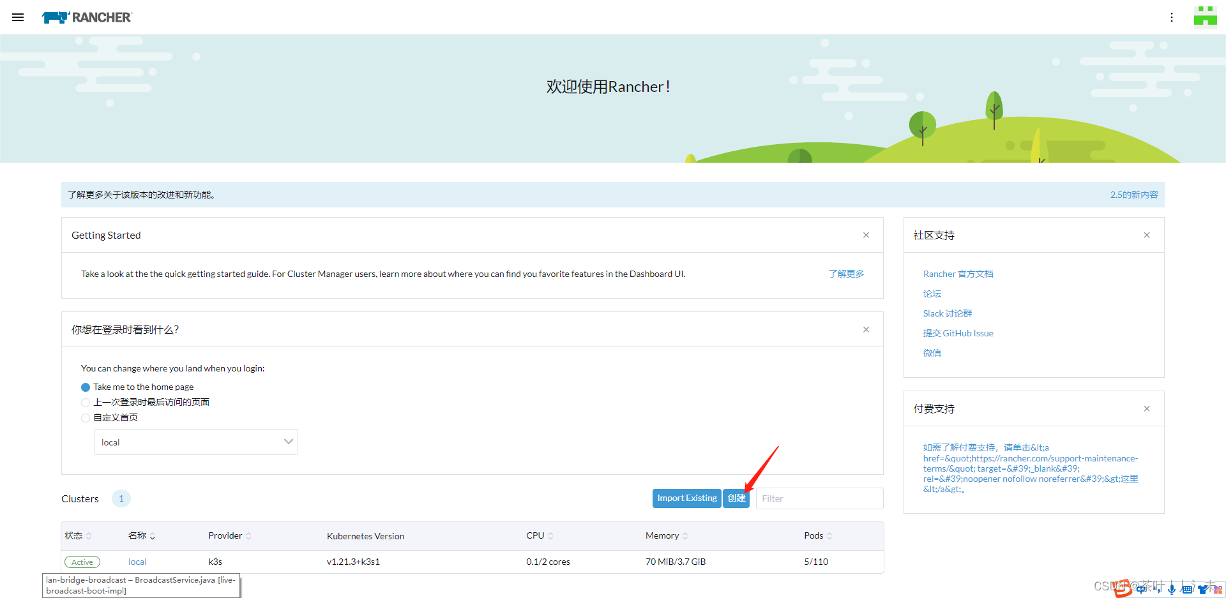The height and width of the screenshot is (598, 1226).
Task: Open the vertical ellipsis options menu
Action: [x=1172, y=17]
